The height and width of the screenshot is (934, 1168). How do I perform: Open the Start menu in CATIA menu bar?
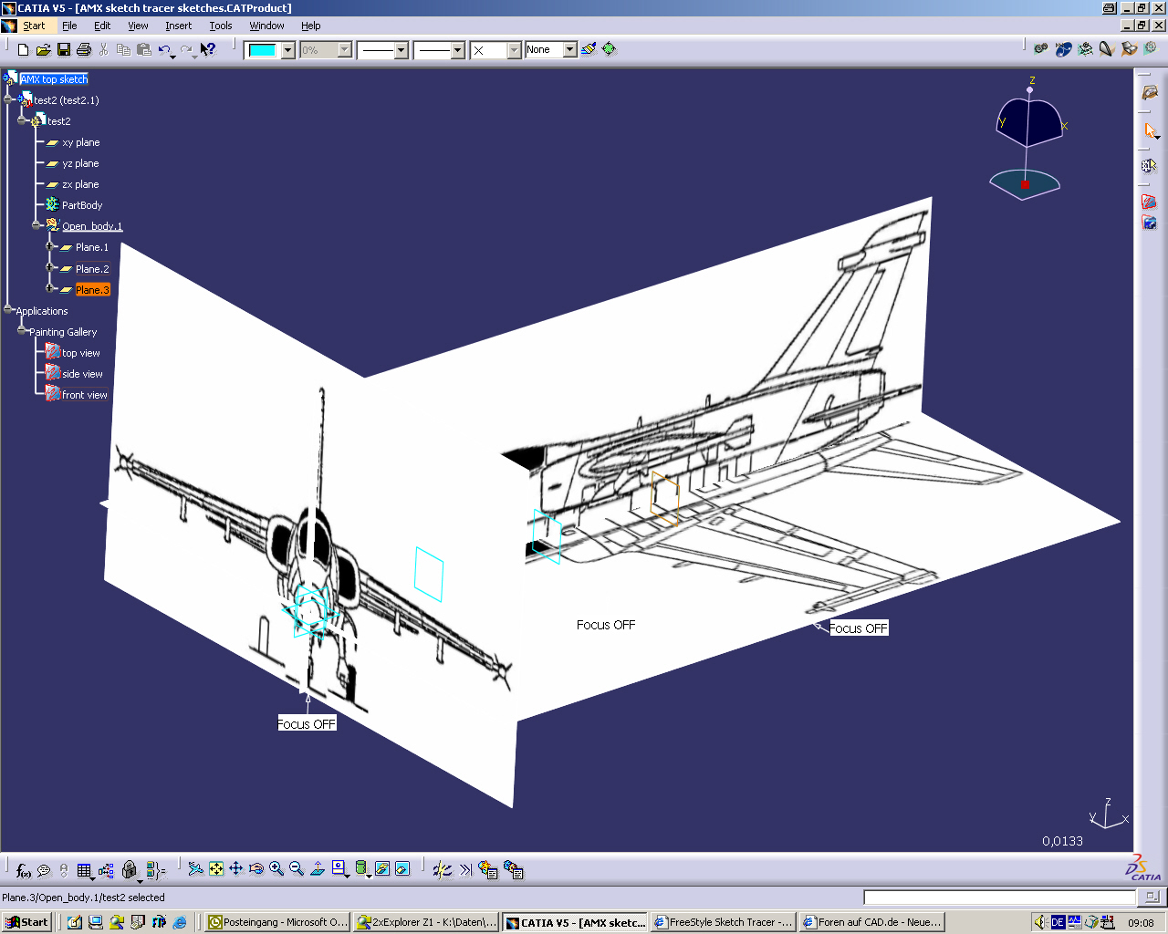click(x=34, y=26)
